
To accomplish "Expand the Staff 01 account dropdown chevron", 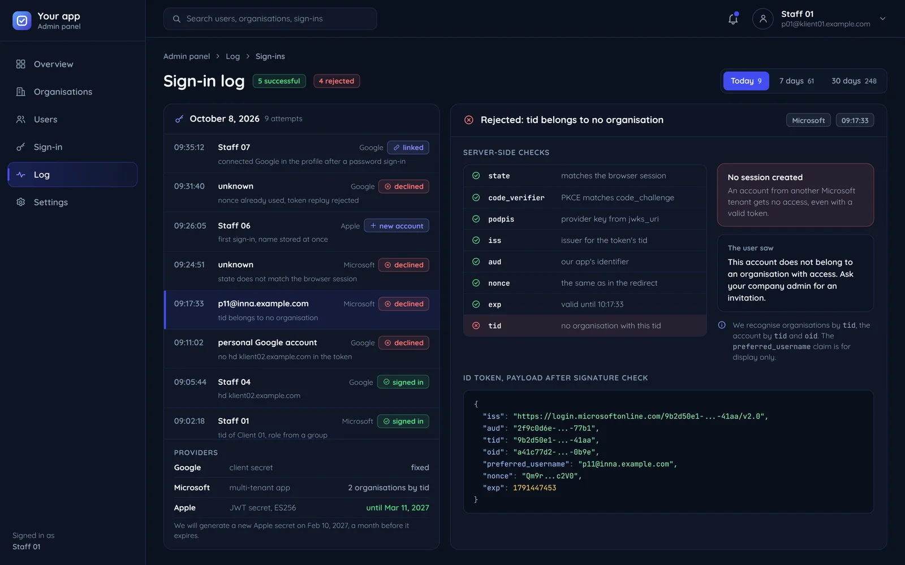I will (x=882, y=19).
